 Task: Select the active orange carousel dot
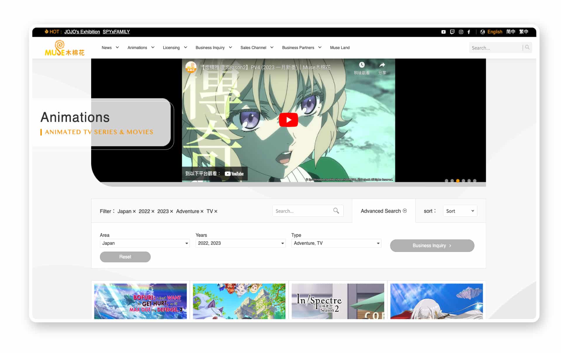pyautogui.click(x=458, y=181)
